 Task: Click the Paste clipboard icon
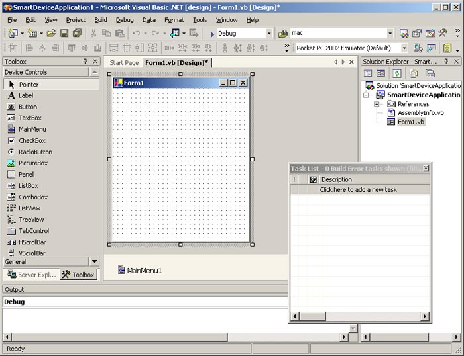coord(119,33)
